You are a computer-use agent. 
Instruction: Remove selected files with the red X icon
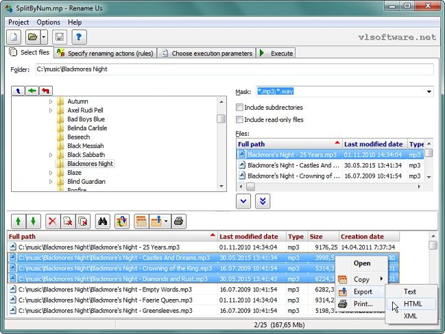52,221
